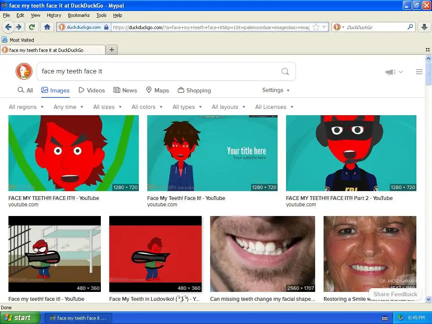Viewport: 432px width, 324px height.
Task: Switch to the Maps results tab
Action: [157, 90]
